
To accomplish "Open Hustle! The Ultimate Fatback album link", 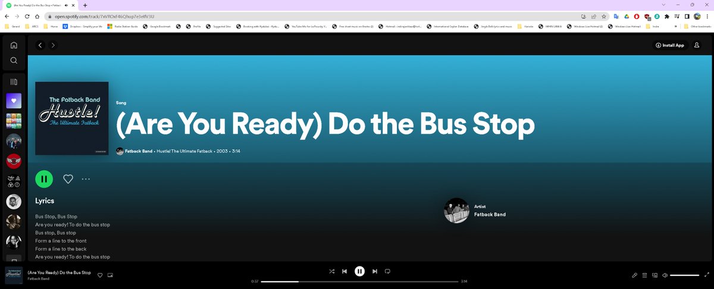I will (183, 151).
